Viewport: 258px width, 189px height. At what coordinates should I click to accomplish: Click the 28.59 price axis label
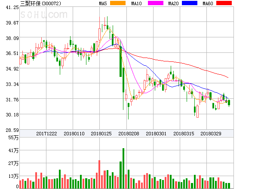pyautogui.click(x=12, y=130)
